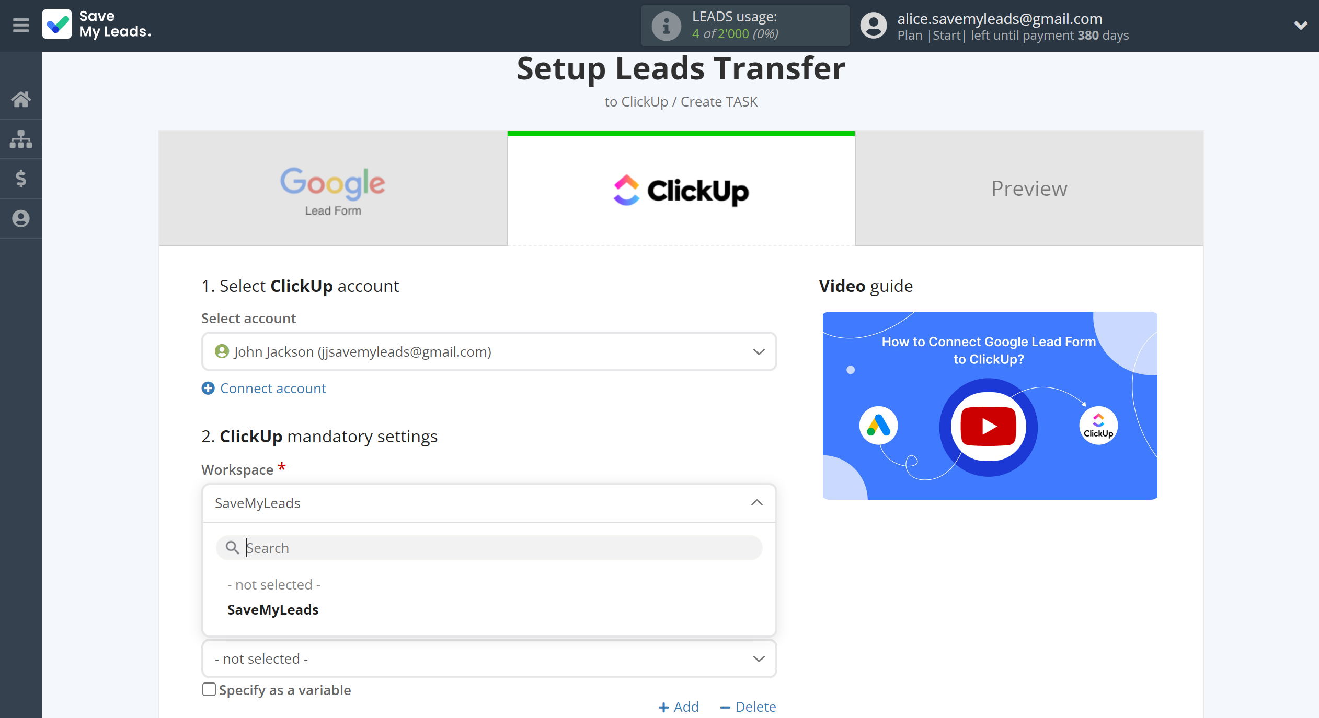Collapse the Workspace SaveMyLeads dropdown
The height and width of the screenshot is (718, 1319).
pyautogui.click(x=489, y=503)
